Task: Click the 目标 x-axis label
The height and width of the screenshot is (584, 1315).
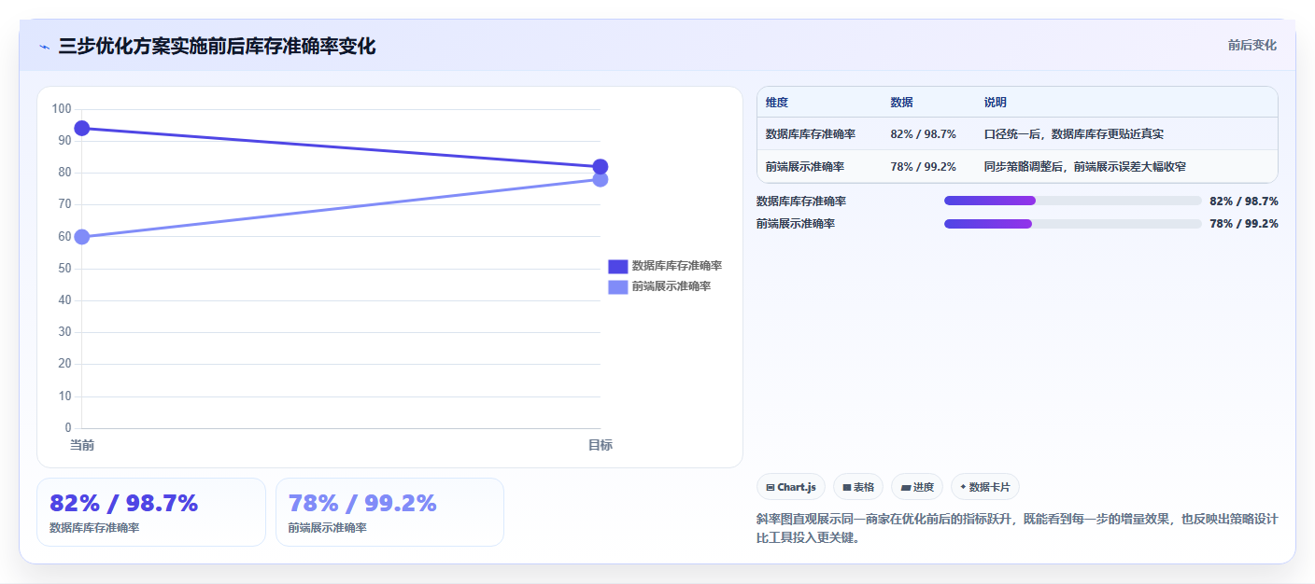Action: [x=601, y=446]
